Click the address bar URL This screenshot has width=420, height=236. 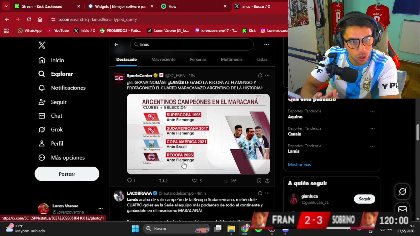coord(98,19)
